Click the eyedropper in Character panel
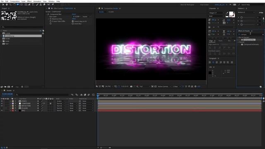 coord(227,13)
